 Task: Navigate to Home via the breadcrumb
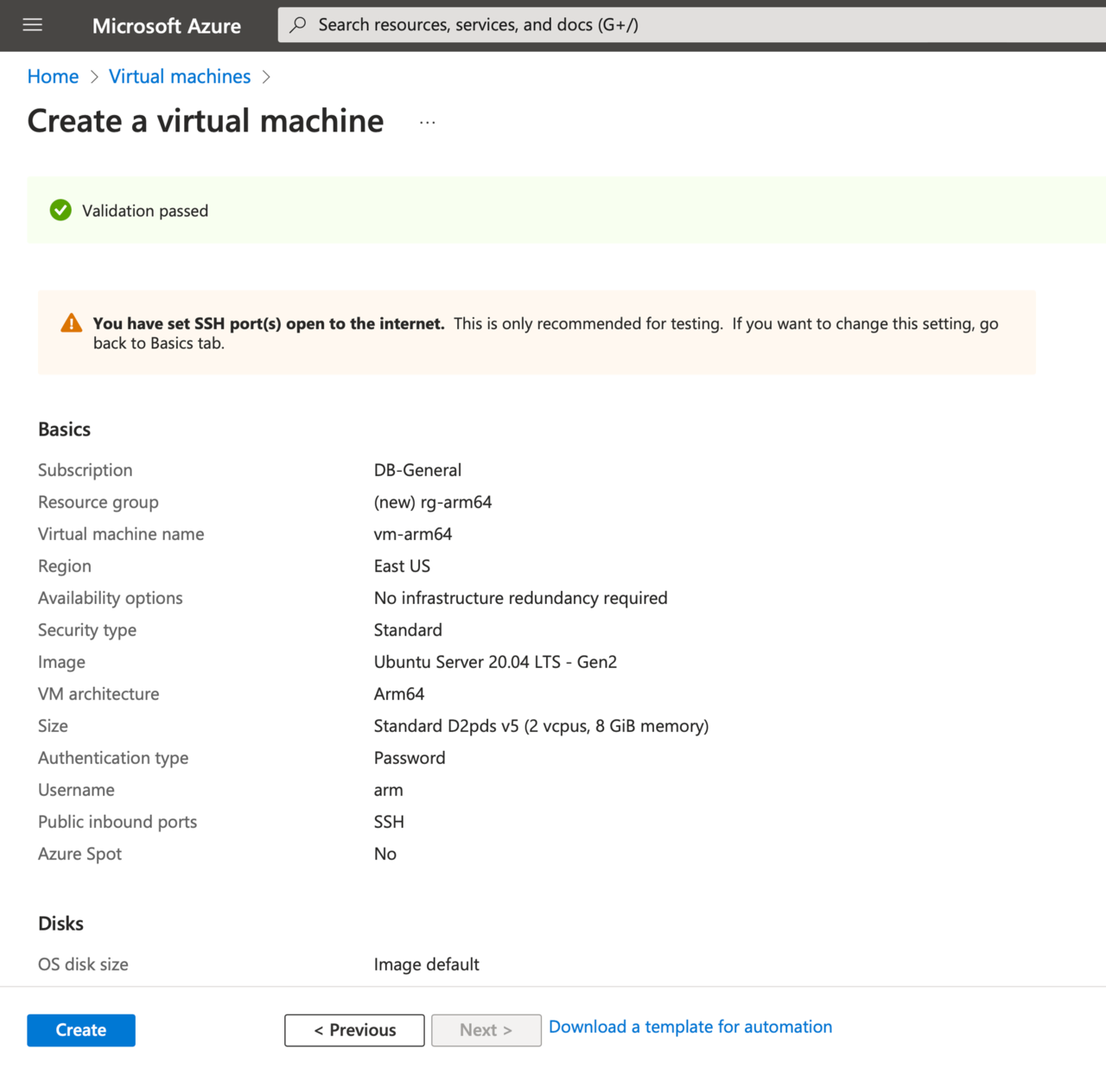click(53, 77)
